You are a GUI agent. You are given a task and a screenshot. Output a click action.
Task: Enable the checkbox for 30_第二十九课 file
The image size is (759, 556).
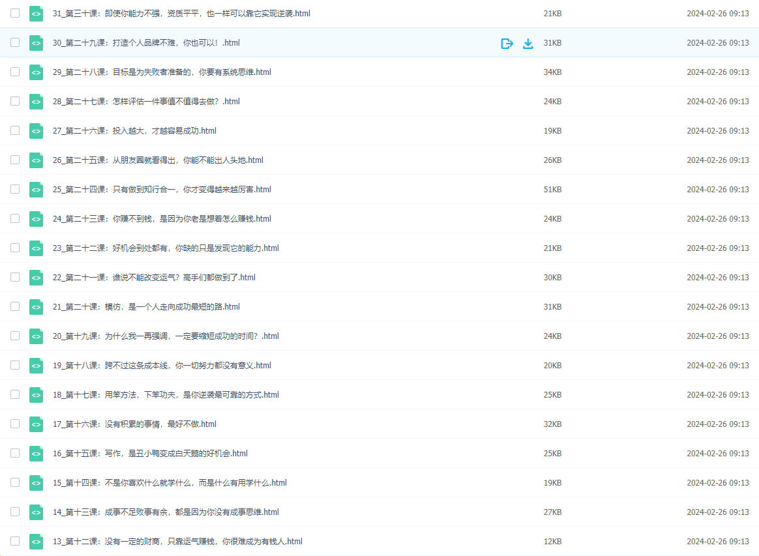tap(15, 42)
